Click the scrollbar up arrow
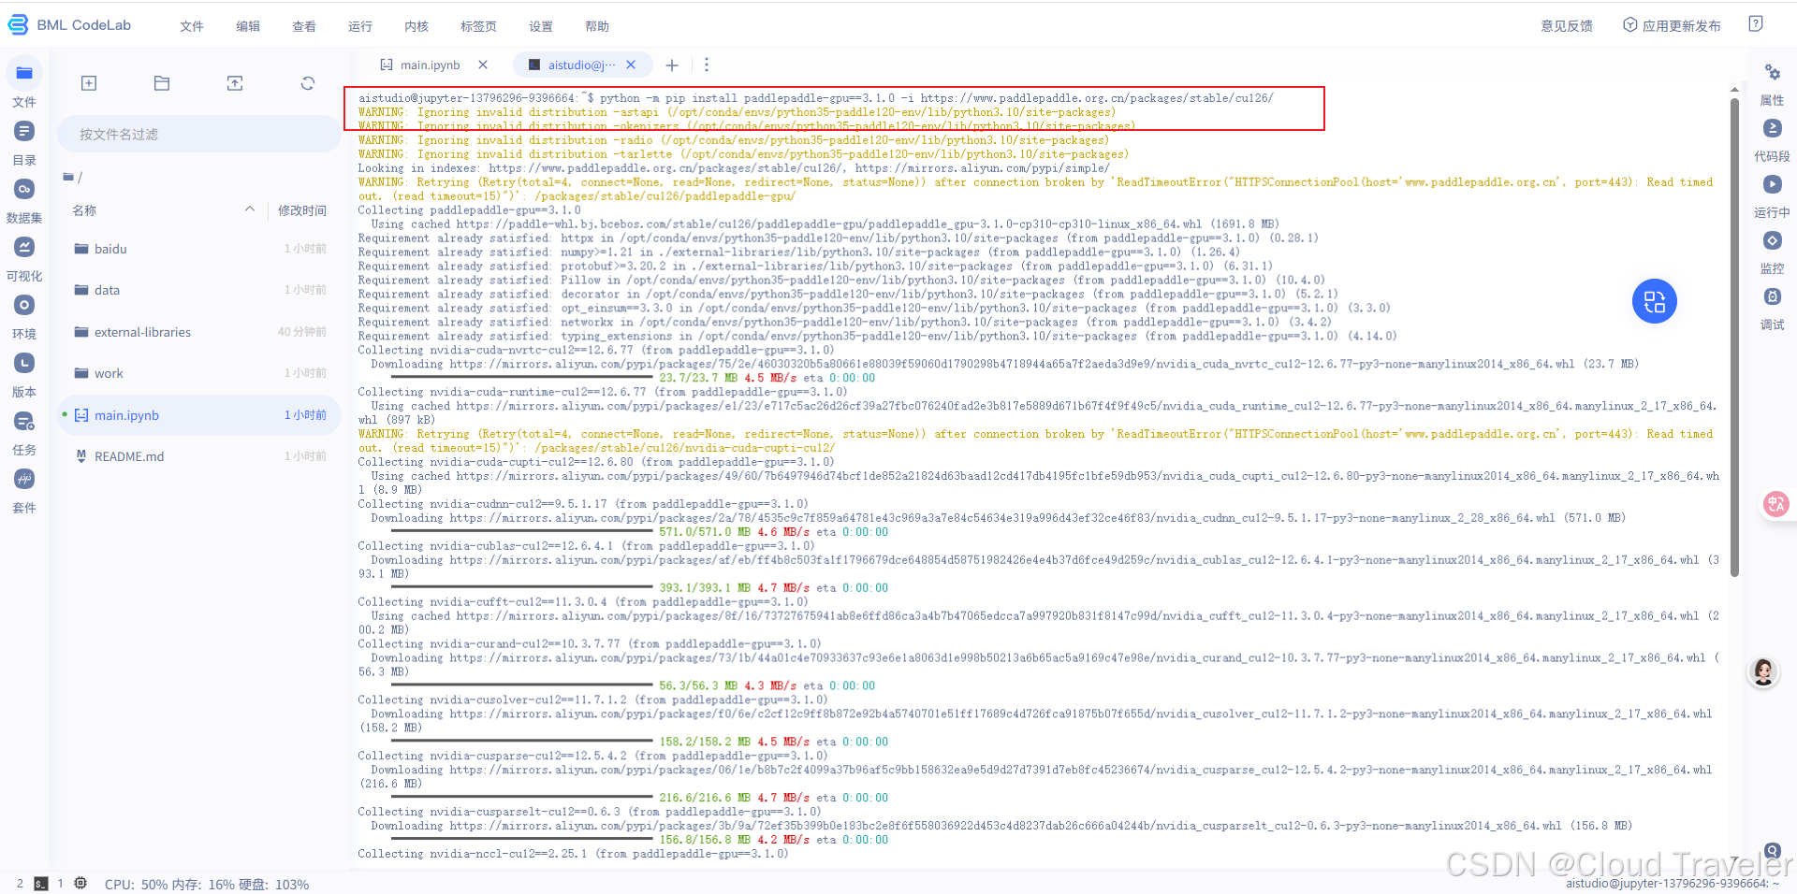 point(1734,89)
